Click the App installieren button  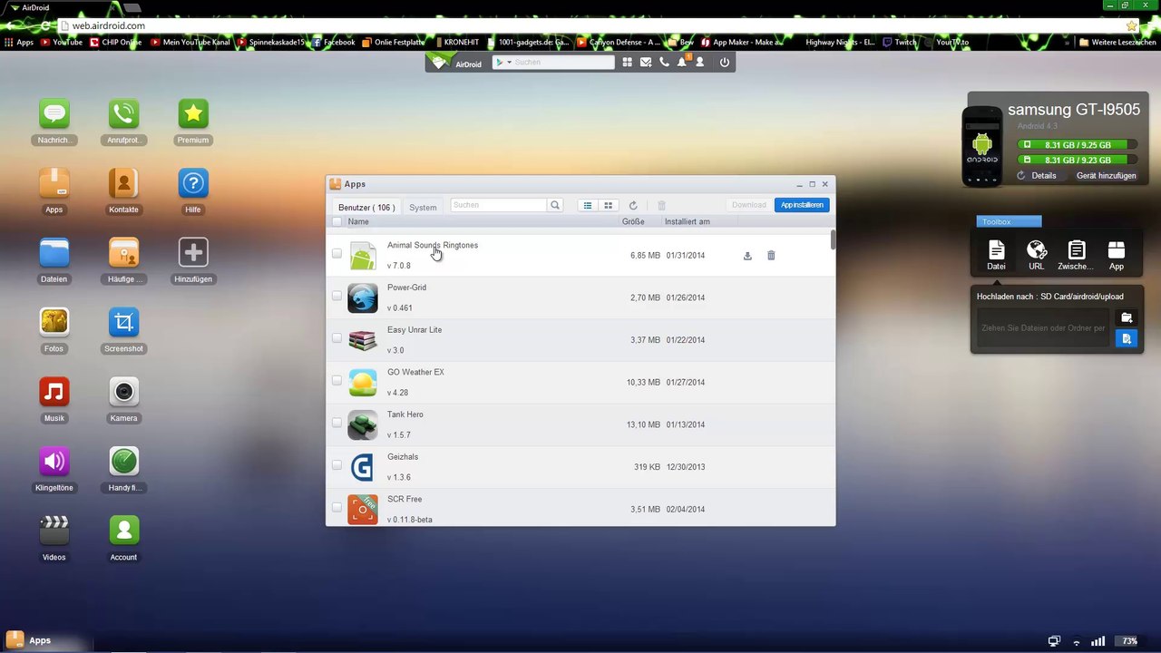802,205
